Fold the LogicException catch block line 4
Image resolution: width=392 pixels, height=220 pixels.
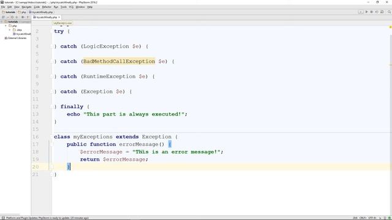click(x=51, y=46)
